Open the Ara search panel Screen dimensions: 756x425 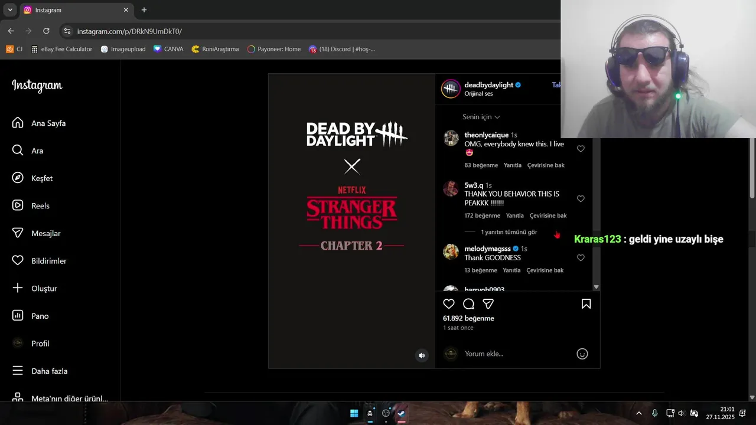pyautogui.click(x=28, y=151)
